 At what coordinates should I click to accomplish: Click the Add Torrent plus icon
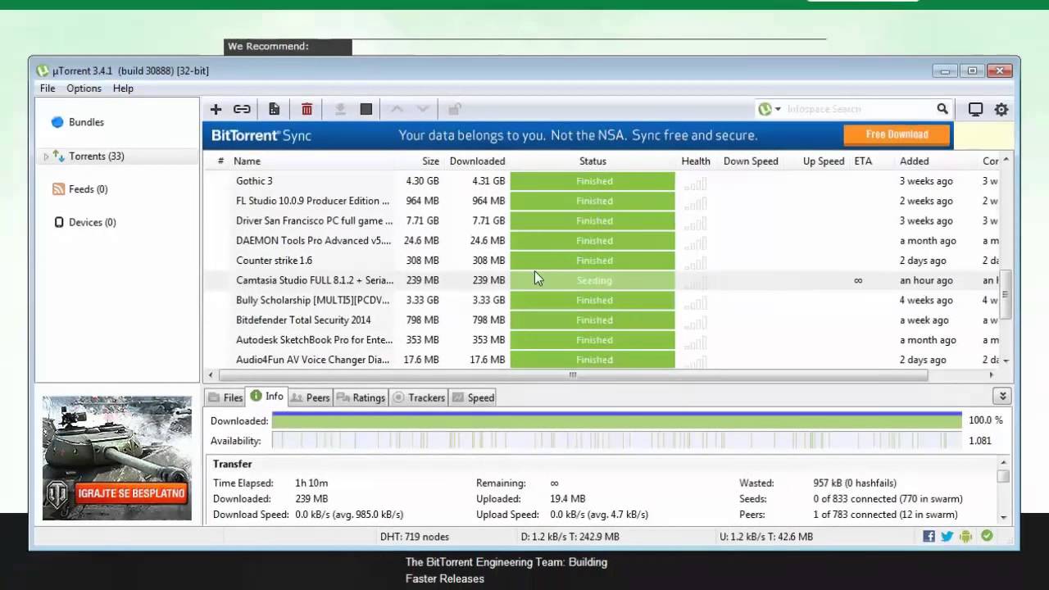coord(216,109)
